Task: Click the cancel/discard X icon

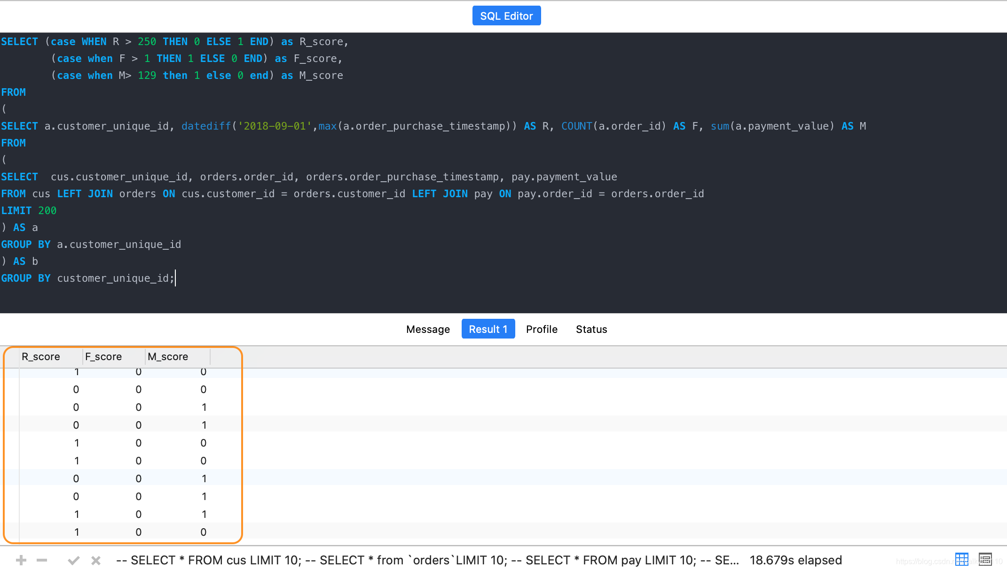Action: pos(96,560)
